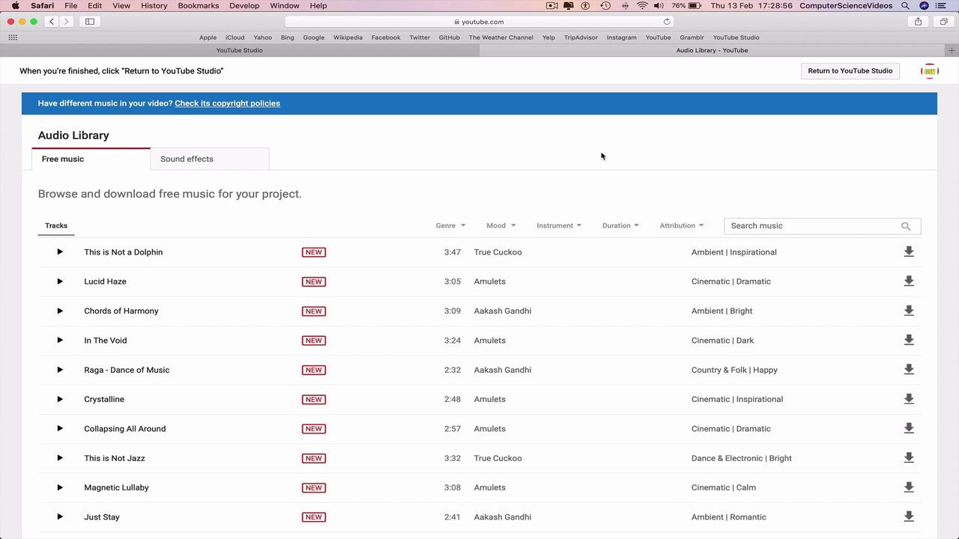Download the Just Stay track

[x=909, y=517]
